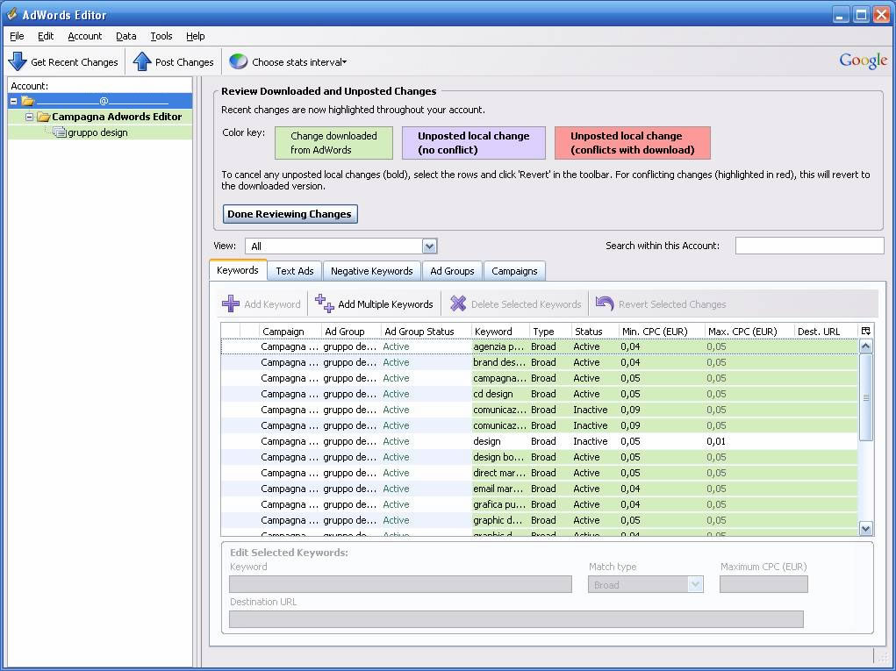Screen dimensions: 896x671
Task: Select the keyword row 'email mar…'
Action: pos(540,489)
